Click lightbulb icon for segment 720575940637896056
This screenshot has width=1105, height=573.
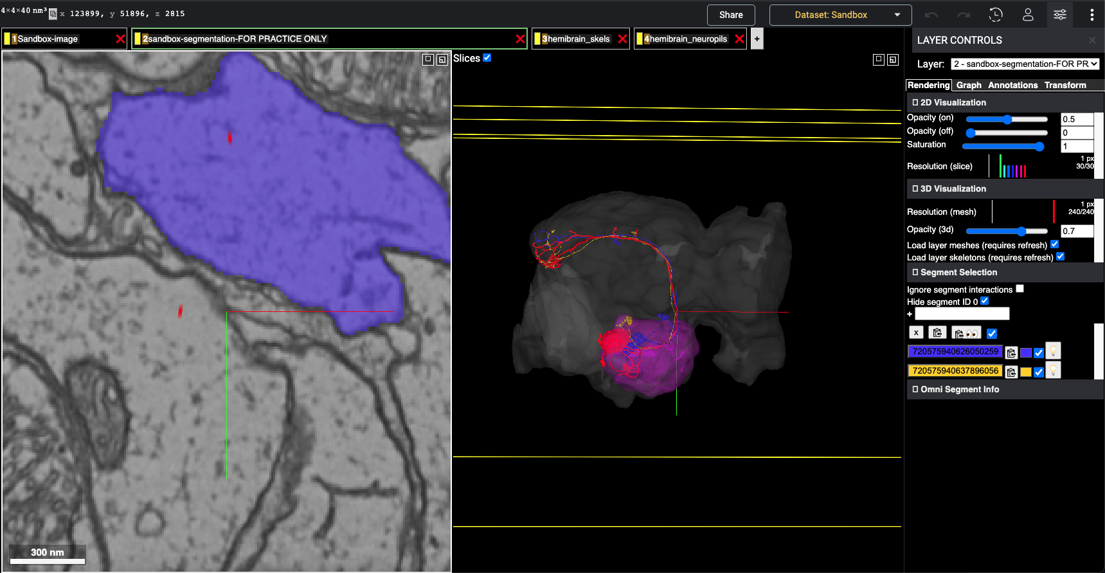coord(1053,371)
